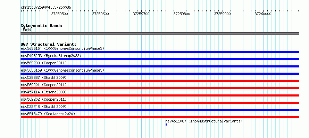Select the nsv5498253 blue variant bar
Screen dimensions: 309x138
[x=160, y=59]
